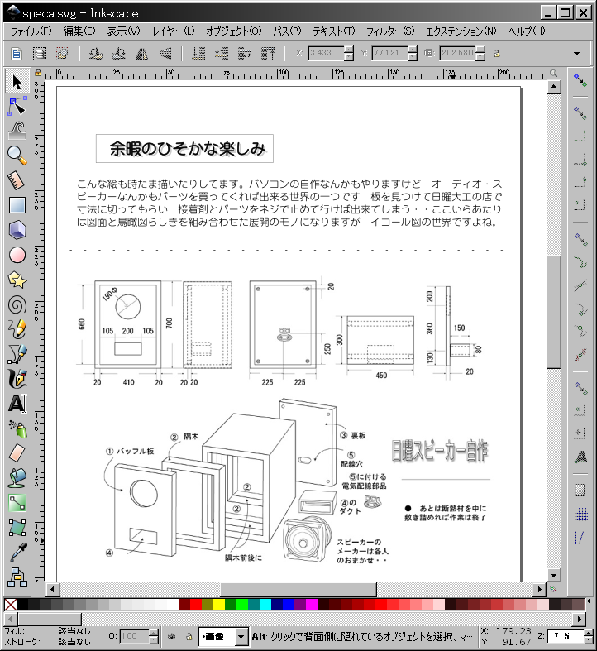Select the Calligraphy tool
Image resolution: width=597 pixels, height=651 pixels.
click(17, 379)
